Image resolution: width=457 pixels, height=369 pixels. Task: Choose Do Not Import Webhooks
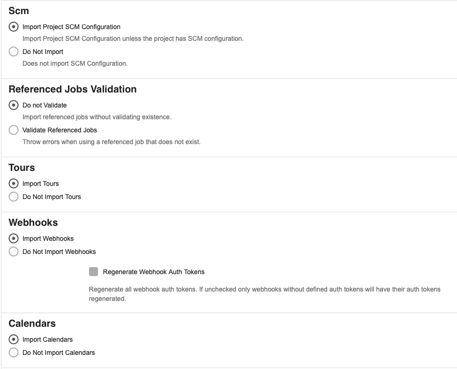(x=14, y=252)
